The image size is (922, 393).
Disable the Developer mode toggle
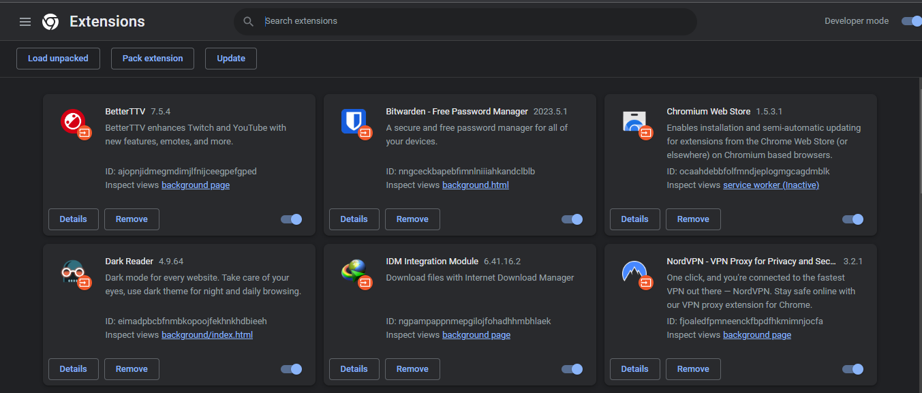click(x=911, y=20)
